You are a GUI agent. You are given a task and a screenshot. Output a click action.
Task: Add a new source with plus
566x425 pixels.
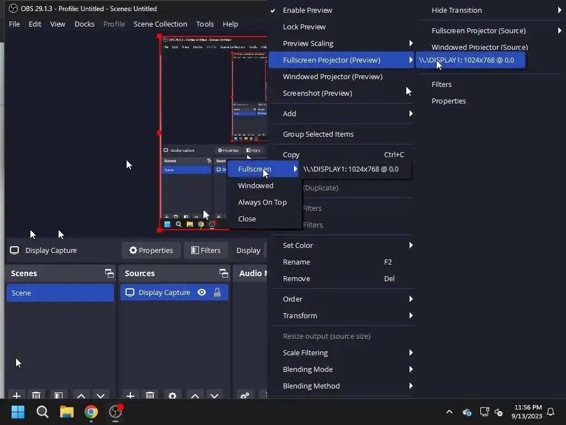130,395
